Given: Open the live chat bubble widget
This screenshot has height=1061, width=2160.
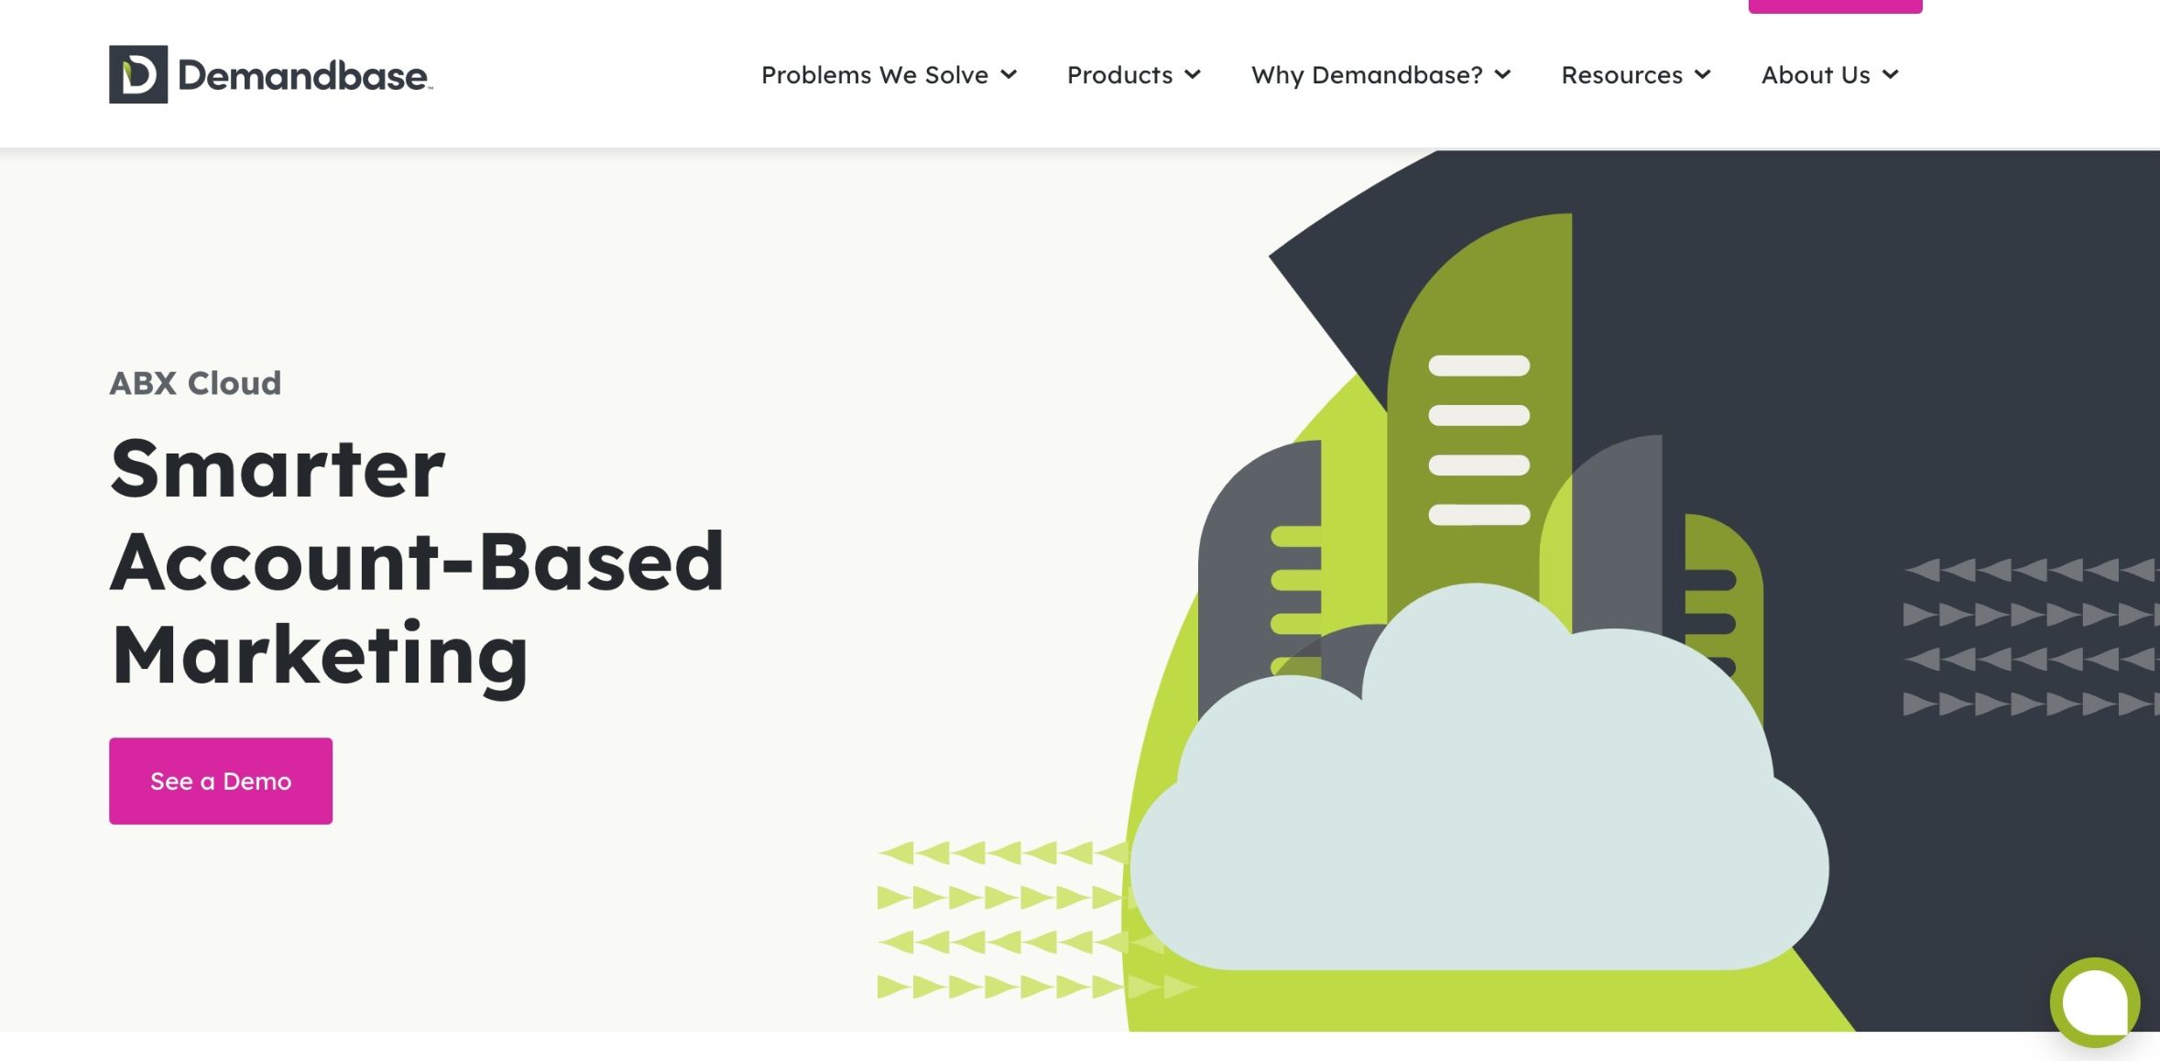Looking at the screenshot, I should tap(2093, 1001).
